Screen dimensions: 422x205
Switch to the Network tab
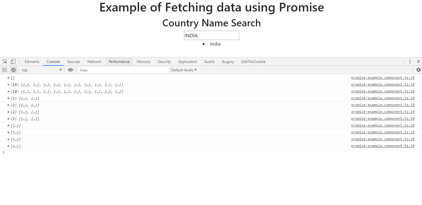(94, 62)
